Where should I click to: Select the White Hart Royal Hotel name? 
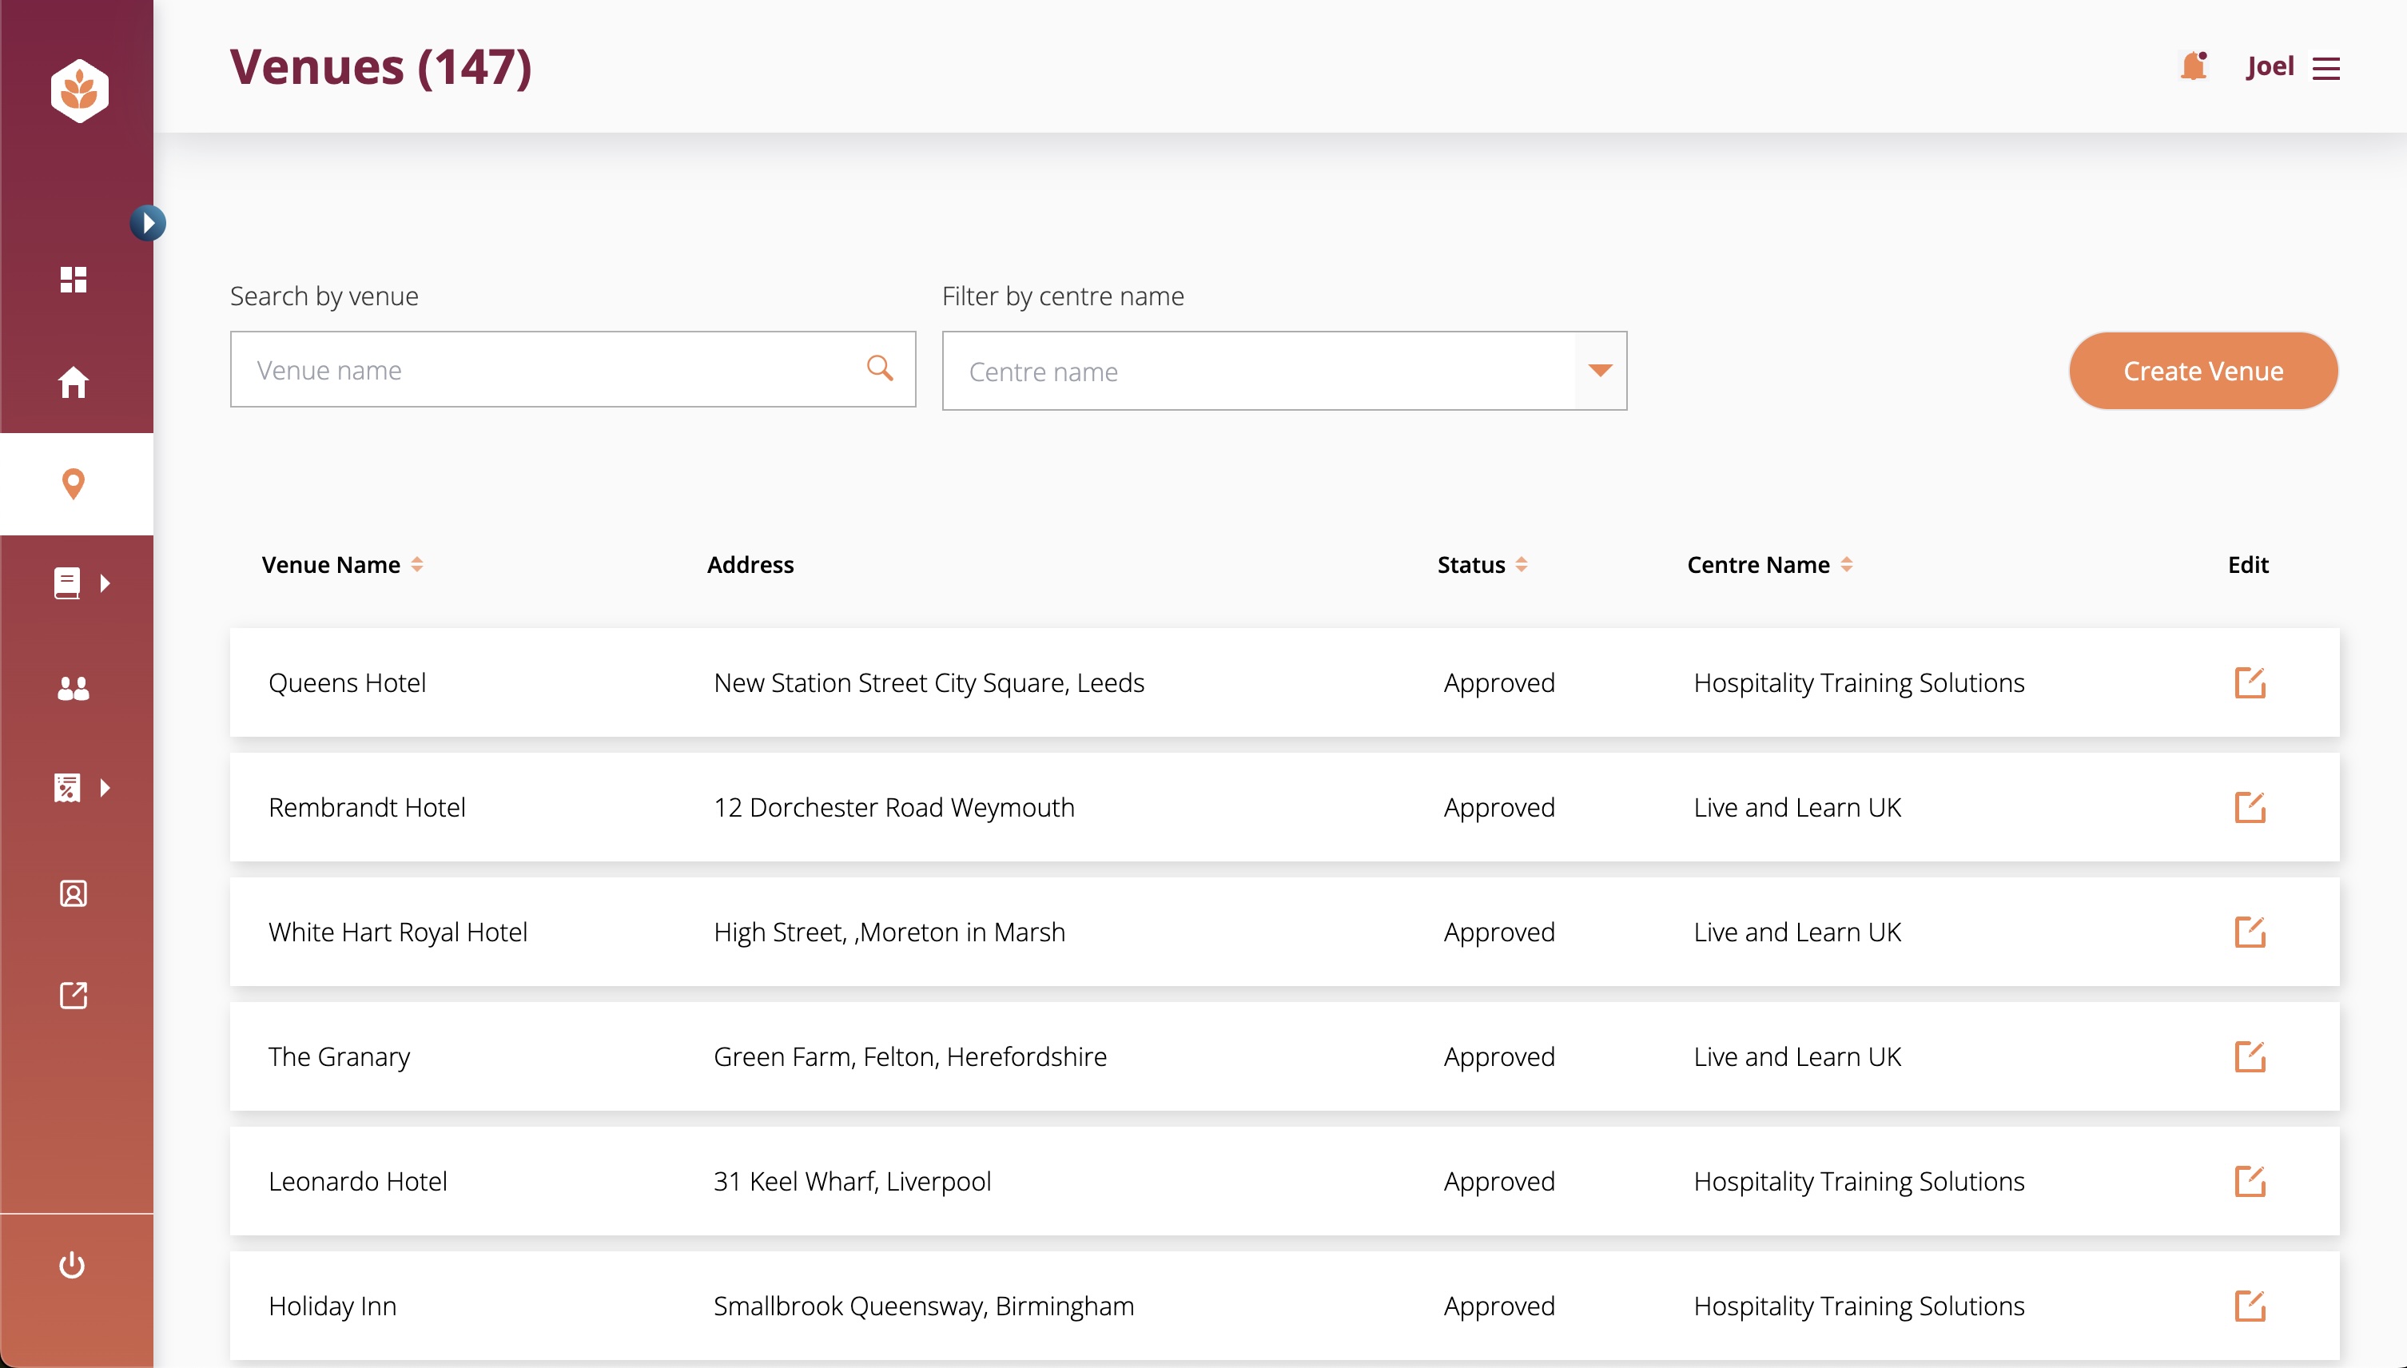pos(397,932)
